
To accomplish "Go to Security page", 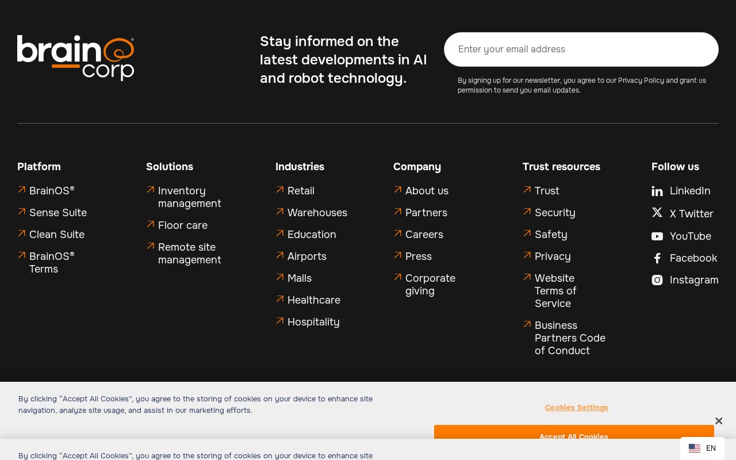I will coord(555,213).
